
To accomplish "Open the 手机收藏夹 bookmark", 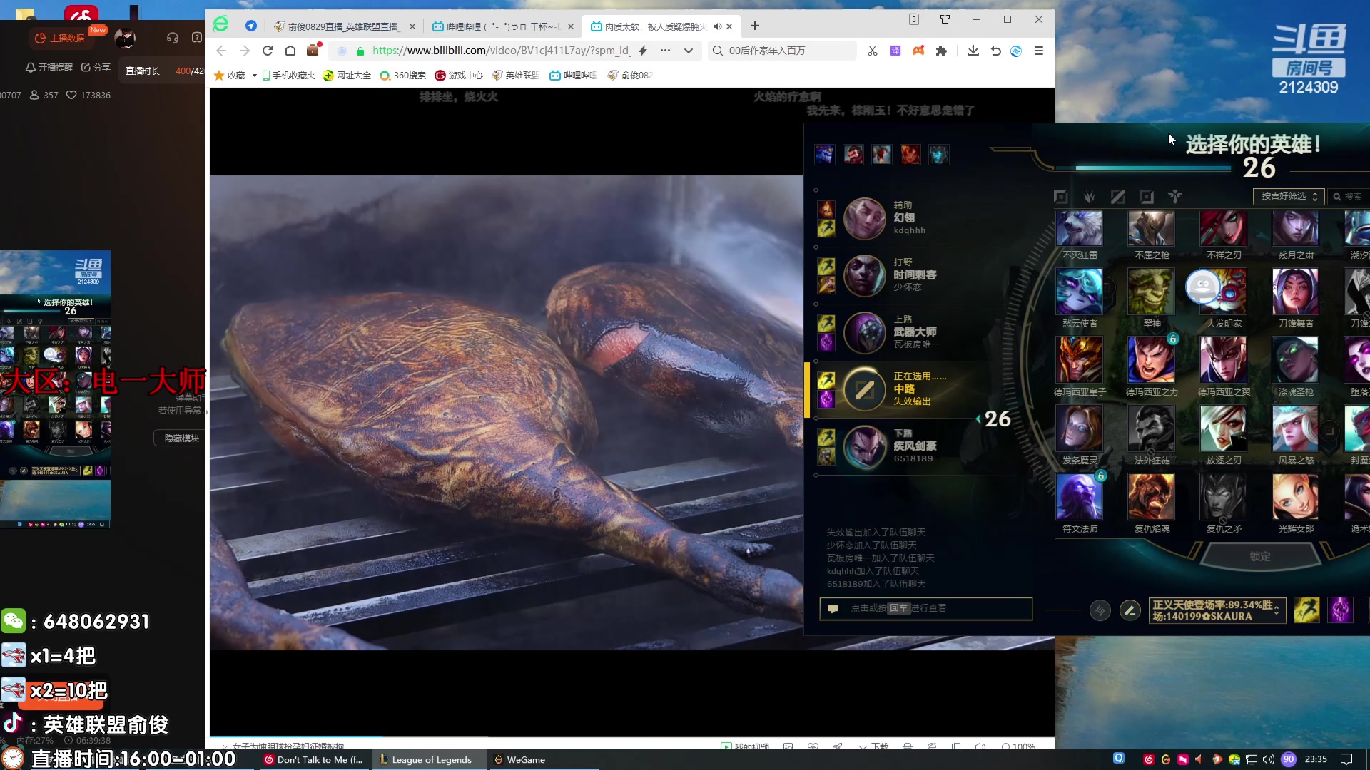I will (x=288, y=76).
